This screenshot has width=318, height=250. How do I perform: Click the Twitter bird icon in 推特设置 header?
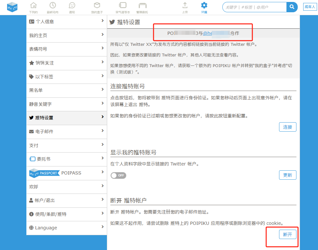coord(112,22)
